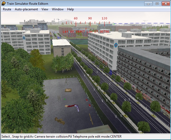171x140 pixels.
Task: Open the View menu
Action: click(x=45, y=9)
